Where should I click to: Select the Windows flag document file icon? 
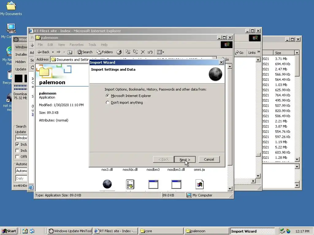[199, 184]
